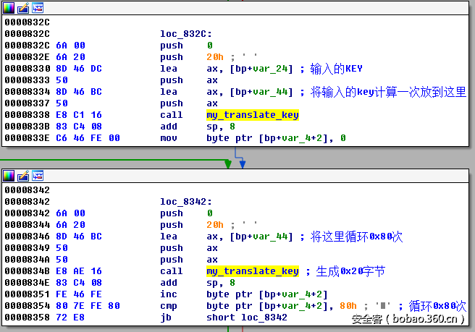Select the loc_832C label

(185, 34)
